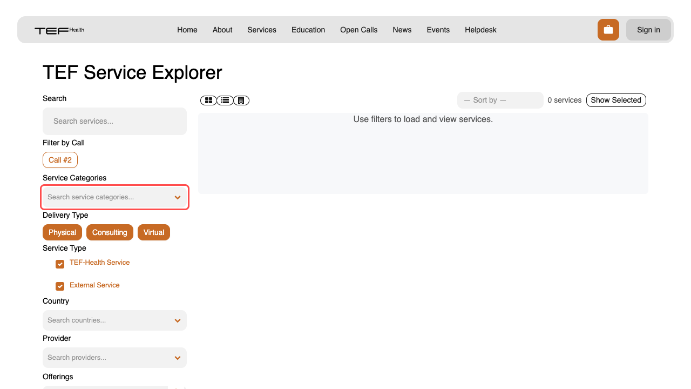Toggle the Consulting delivery type filter
Image resolution: width=691 pixels, height=389 pixels.
click(110, 232)
